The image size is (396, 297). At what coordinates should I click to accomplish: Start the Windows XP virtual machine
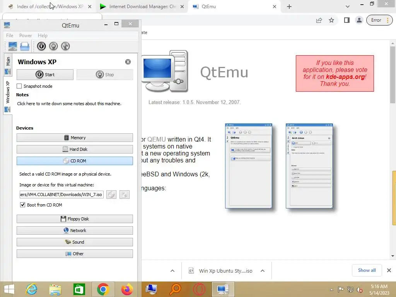(45, 75)
